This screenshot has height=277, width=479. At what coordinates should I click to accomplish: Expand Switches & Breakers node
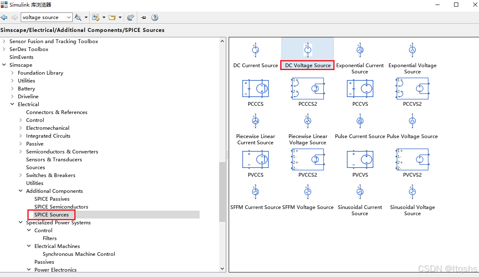20,175
